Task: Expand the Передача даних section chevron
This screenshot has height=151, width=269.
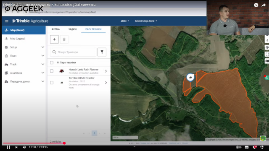Action: click(43, 81)
